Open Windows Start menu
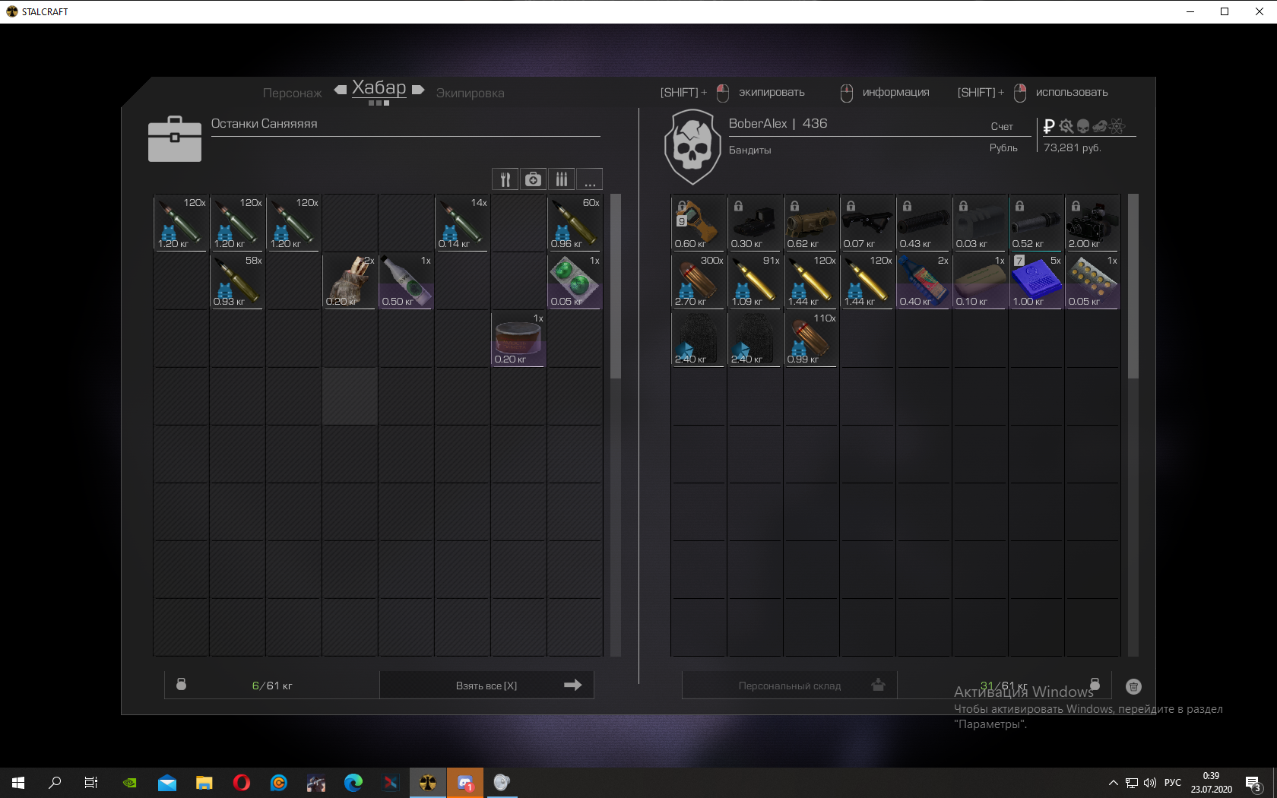The height and width of the screenshot is (798, 1277). (18, 782)
